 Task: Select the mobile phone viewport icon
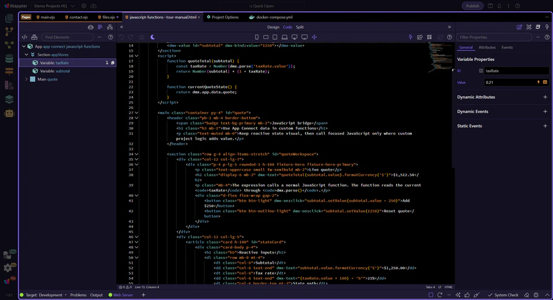(x=257, y=37)
